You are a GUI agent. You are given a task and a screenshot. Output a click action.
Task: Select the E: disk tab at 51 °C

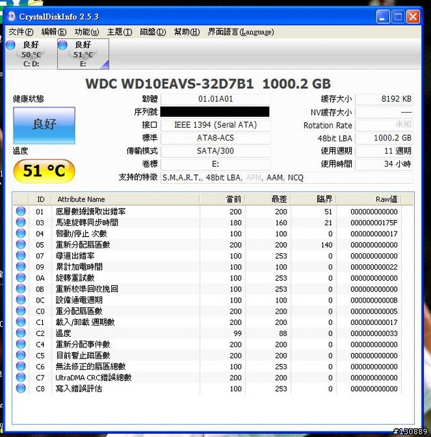[x=83, y=54]
